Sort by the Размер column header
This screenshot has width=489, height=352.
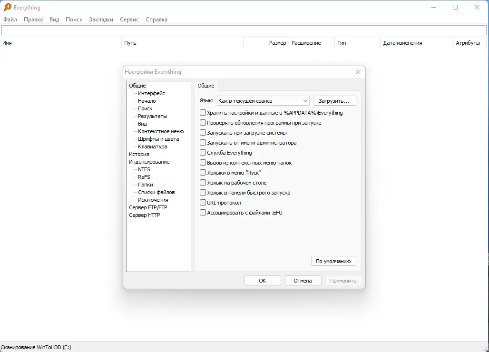click(266, 43)
